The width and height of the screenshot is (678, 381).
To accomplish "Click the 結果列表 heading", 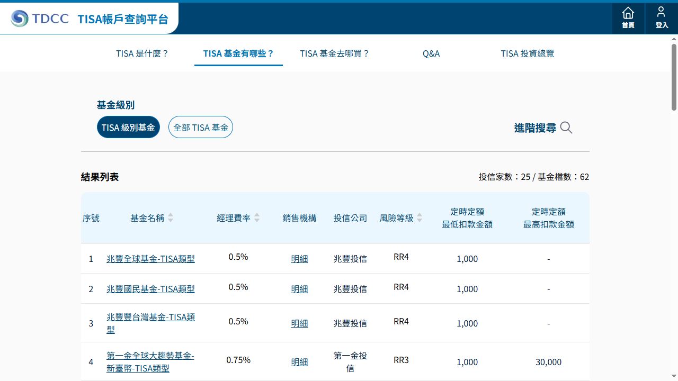I will pyautogui.click(x=100, y=177).
